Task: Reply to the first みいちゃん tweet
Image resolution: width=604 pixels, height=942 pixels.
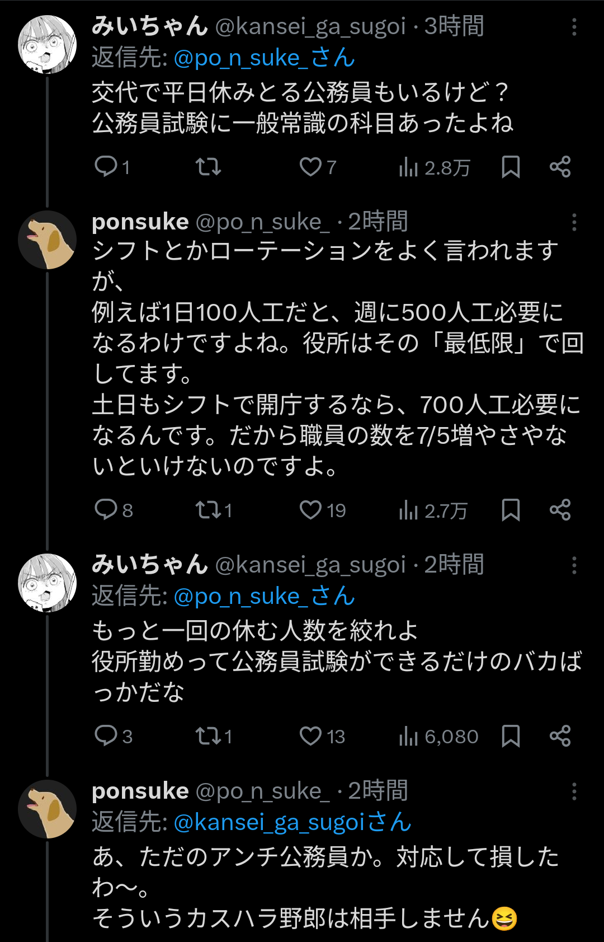Action: [106, 167]
